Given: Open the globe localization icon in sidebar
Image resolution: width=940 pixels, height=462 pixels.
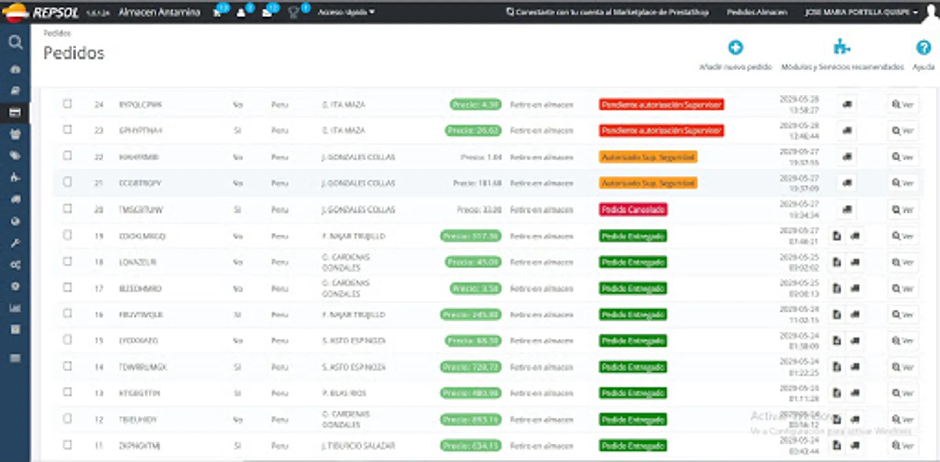Looking at the screenshot, I should [15, 221].
